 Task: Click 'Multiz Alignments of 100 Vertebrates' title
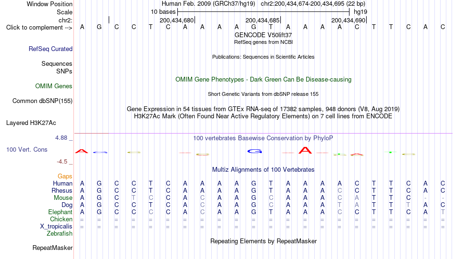click(263, 170)
